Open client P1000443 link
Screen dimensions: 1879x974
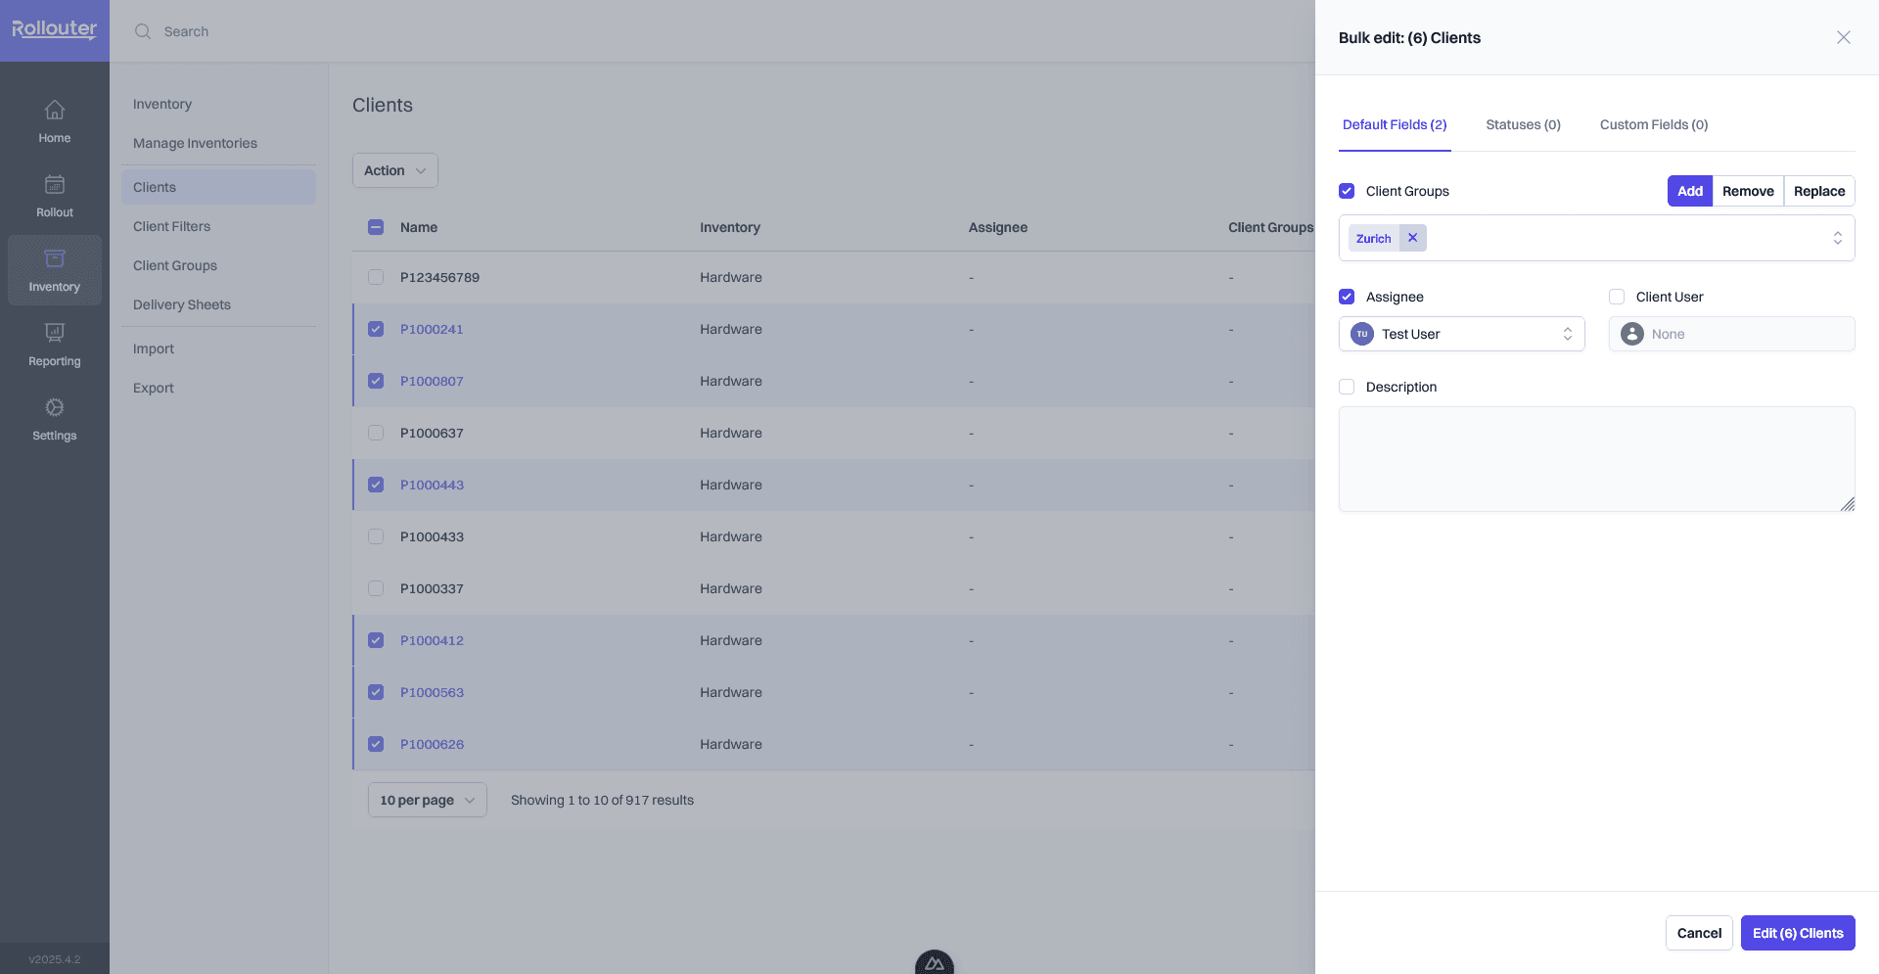click(432, 485)
